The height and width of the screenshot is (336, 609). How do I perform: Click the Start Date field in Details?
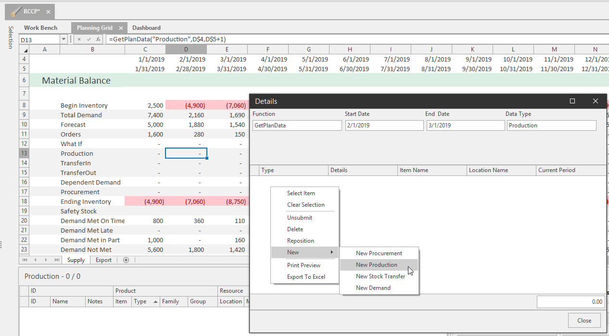click(384, 125)
